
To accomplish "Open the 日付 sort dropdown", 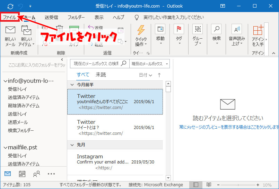I will tap(145, 75).
